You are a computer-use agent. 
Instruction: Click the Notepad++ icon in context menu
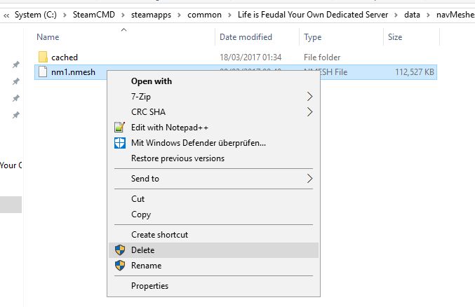coord(120,127)
